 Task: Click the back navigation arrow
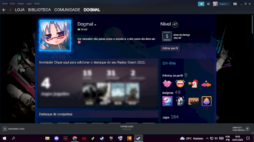pos(4,10)
